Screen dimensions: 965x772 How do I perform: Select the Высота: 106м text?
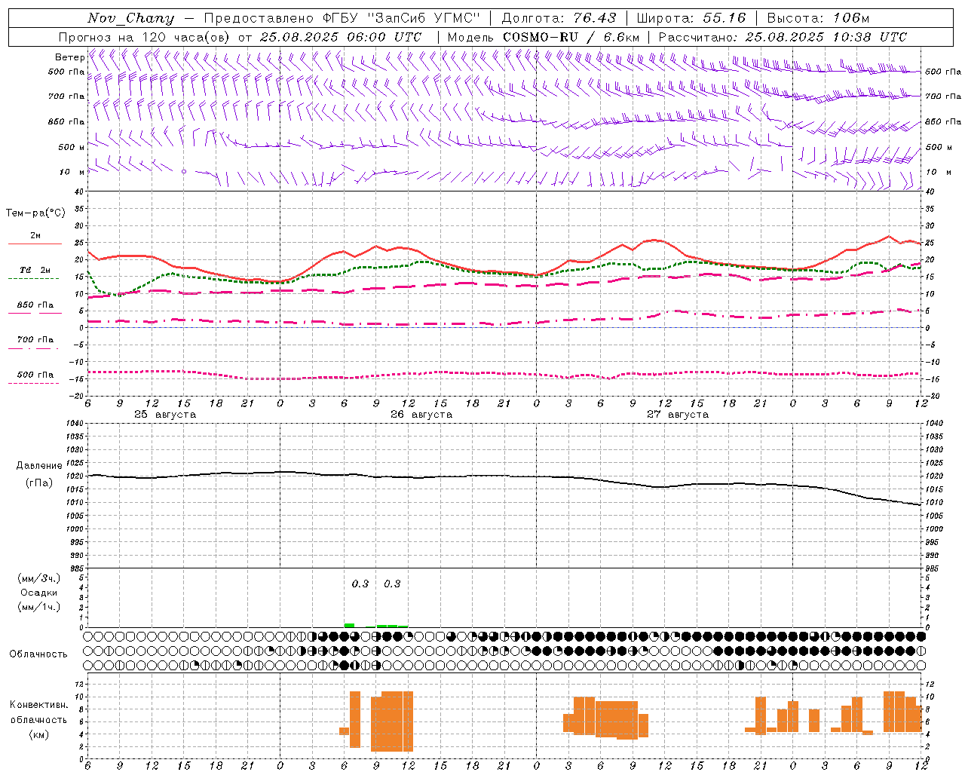(818, 18)
